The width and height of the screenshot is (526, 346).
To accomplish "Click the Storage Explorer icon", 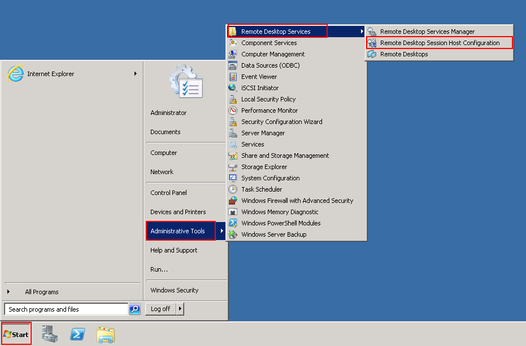I will coord(233,167).
